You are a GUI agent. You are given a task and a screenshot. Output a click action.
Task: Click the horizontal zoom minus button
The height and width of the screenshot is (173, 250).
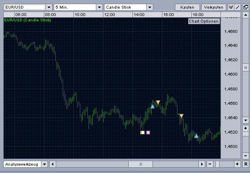point(210,164)
